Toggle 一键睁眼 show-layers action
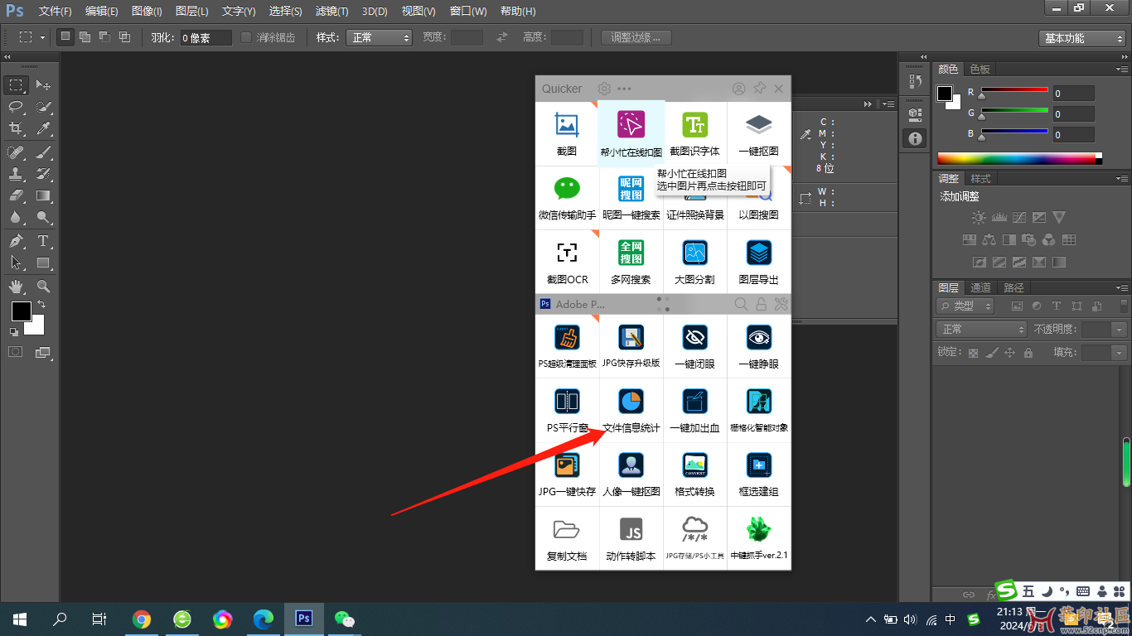This screenshot has width=1132, height=636. (x=759, y=346)
